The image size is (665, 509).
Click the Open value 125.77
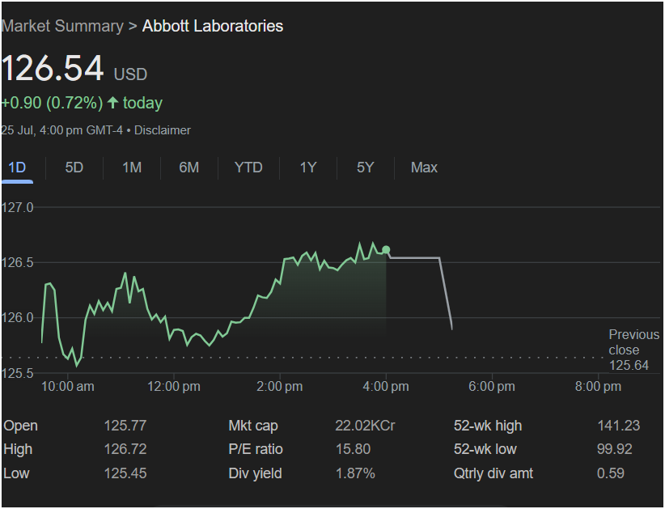coord(125,426)
